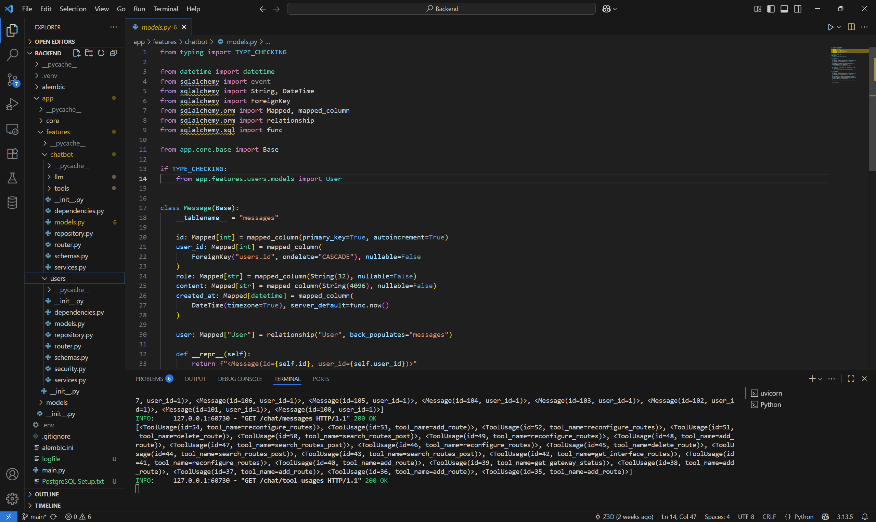Viewport: 876px width, 522px height.
Task: Change CRLF line ending setting
Action: point(769,517)
